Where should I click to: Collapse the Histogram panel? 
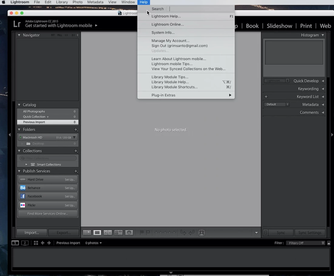pos(323,35)
